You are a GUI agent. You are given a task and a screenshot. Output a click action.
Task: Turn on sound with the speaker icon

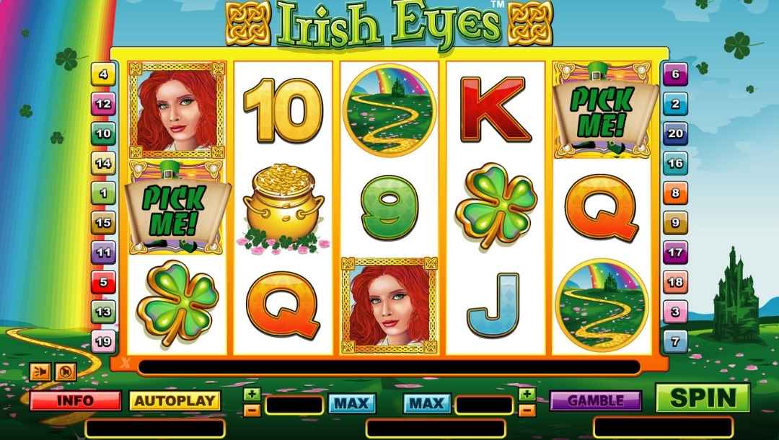click(40, 372)
